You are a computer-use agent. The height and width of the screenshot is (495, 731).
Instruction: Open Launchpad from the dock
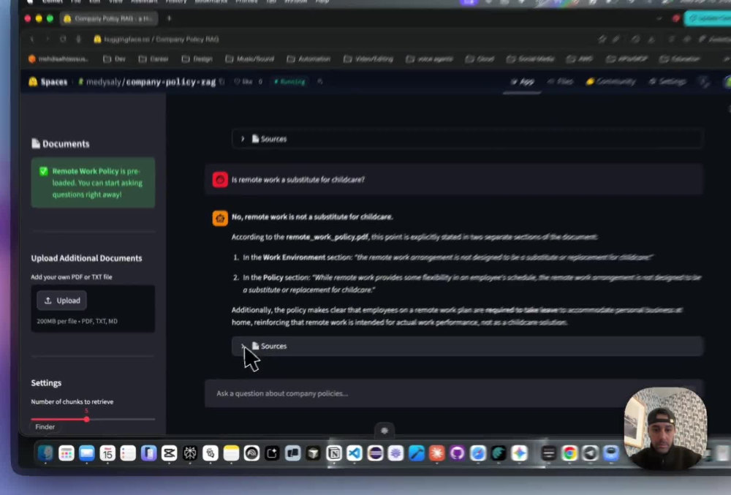tap(67, 453)
